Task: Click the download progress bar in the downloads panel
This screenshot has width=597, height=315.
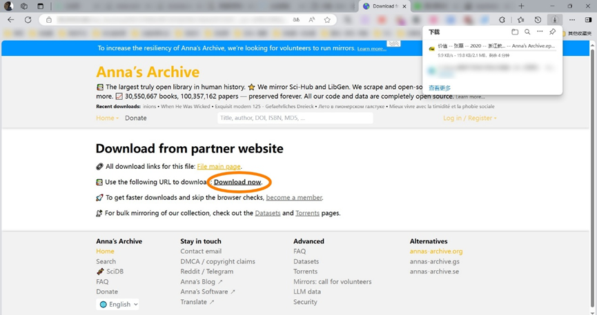Action: click(x=496, y=50)
